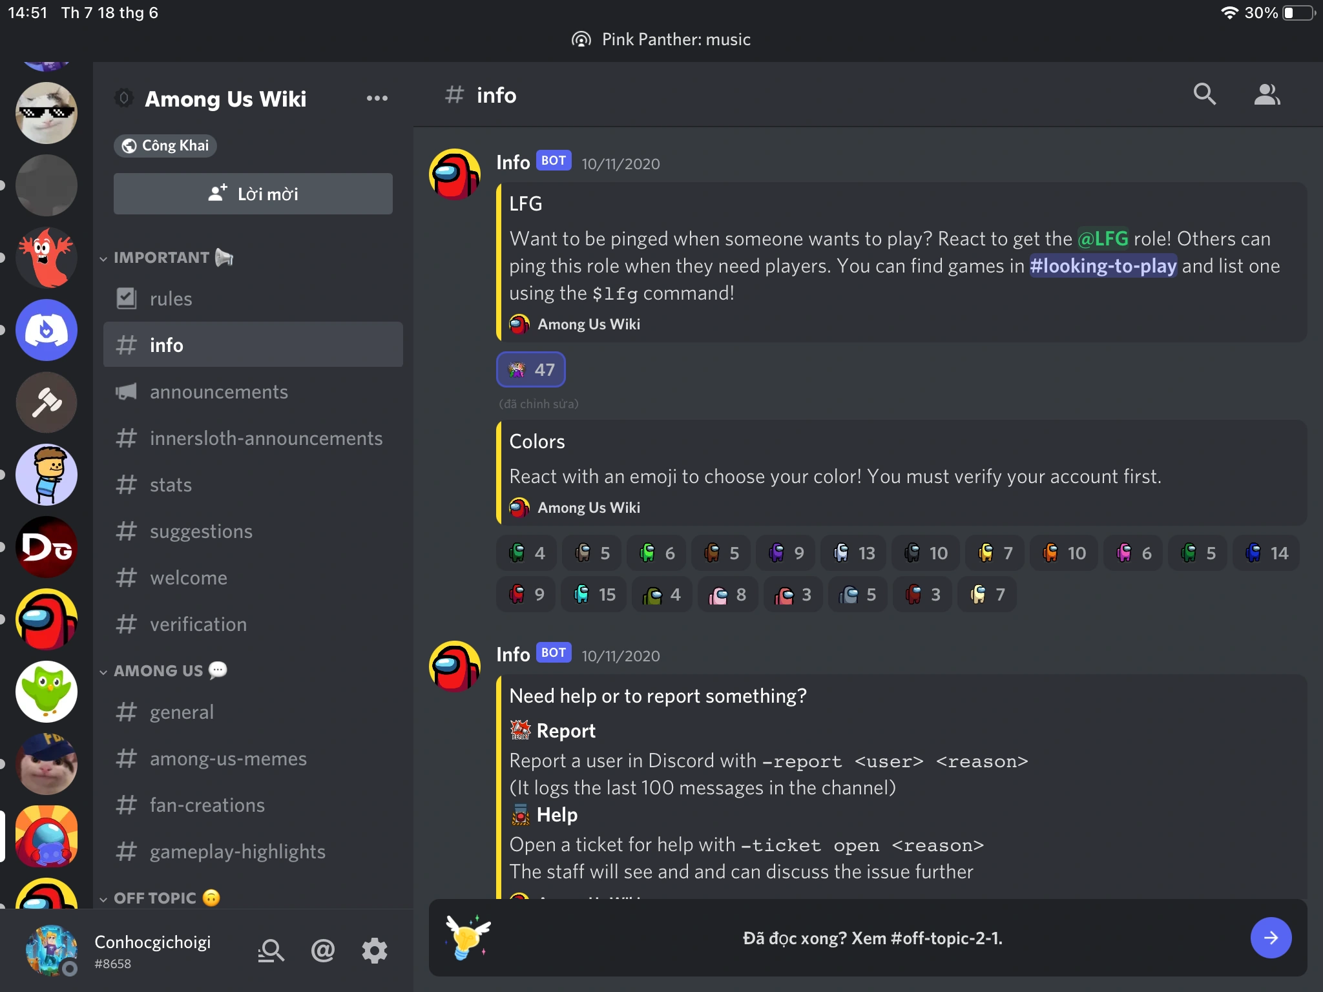The width and height of the screenshot is (1323, 992).
Task: Toggle the LFG reaction with 47 votes
Action: 531,369
